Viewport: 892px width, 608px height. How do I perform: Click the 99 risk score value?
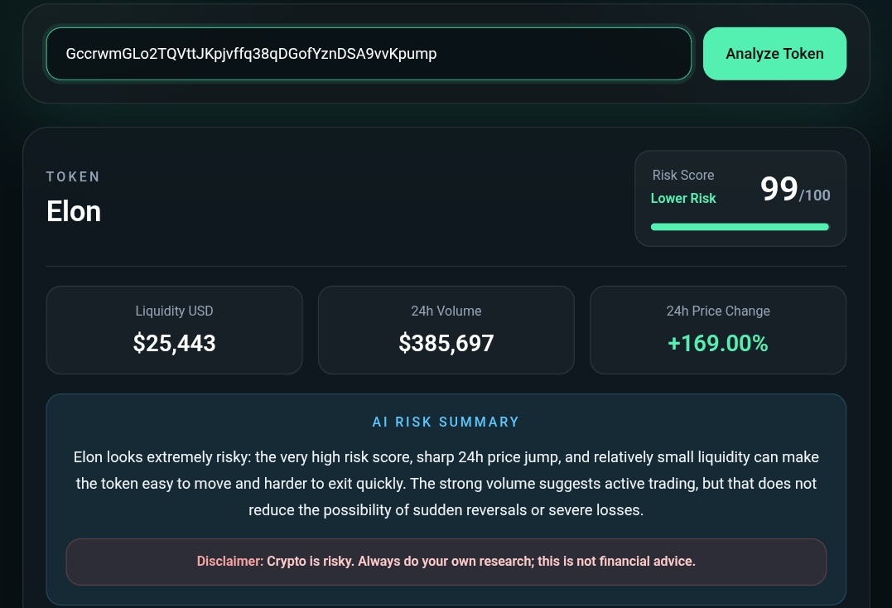click(779, 189)
